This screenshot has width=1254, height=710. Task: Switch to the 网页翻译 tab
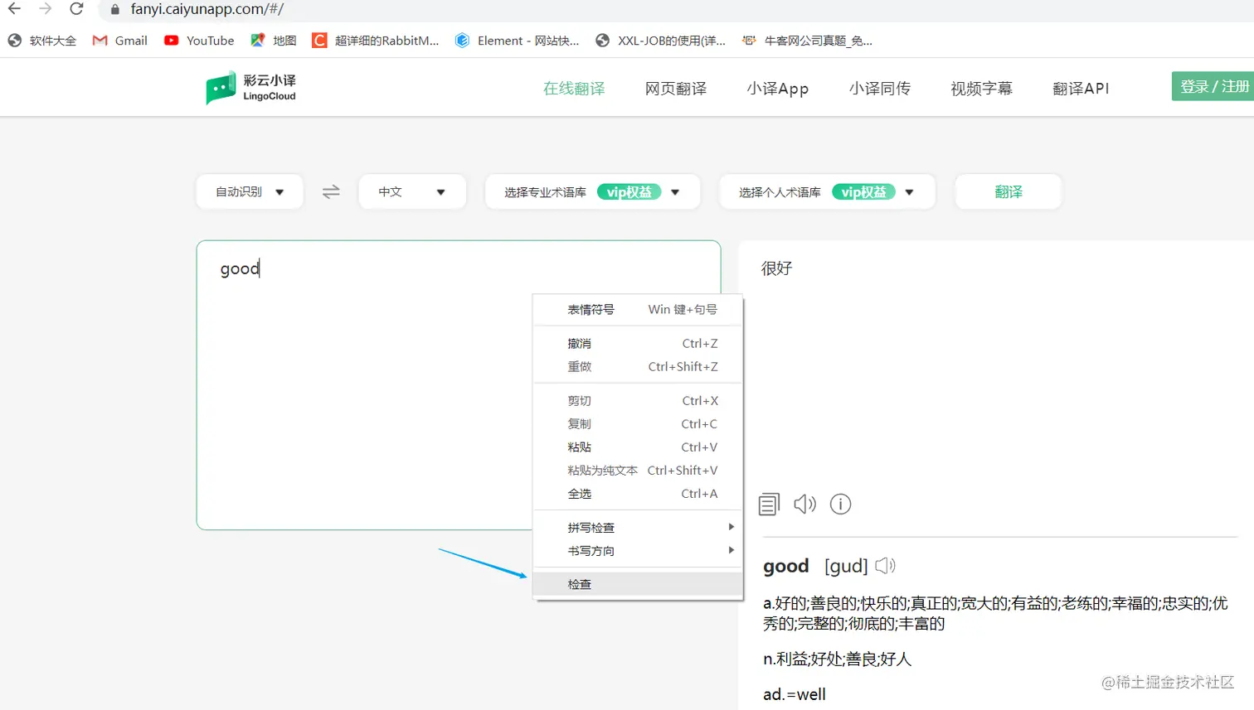[x=676, y=89]
